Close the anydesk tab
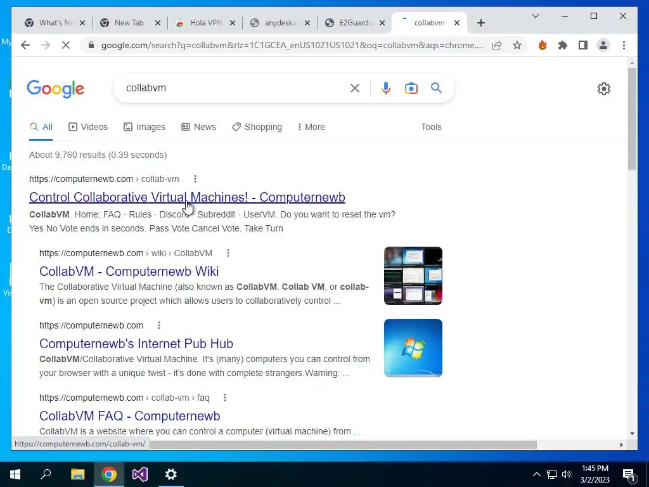 (x=307, y=23)
